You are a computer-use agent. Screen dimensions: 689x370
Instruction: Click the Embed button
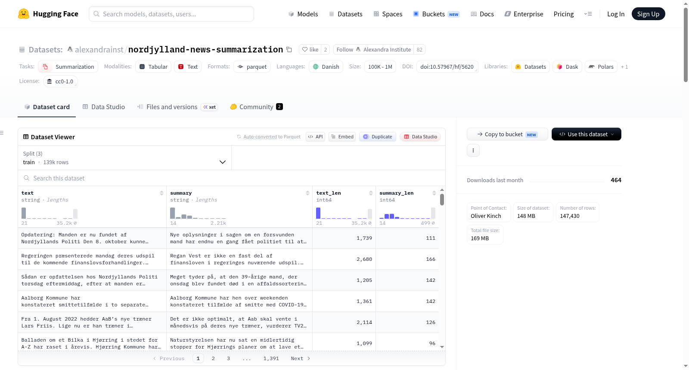[342, 137]
